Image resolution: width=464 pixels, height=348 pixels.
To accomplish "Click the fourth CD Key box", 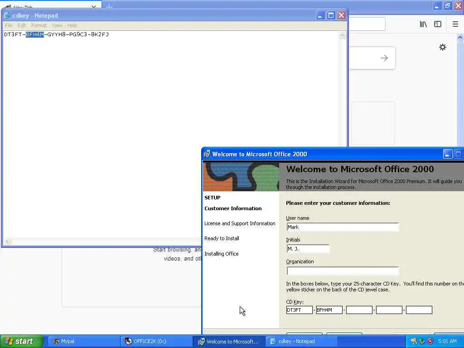I will tap(389, 310).
